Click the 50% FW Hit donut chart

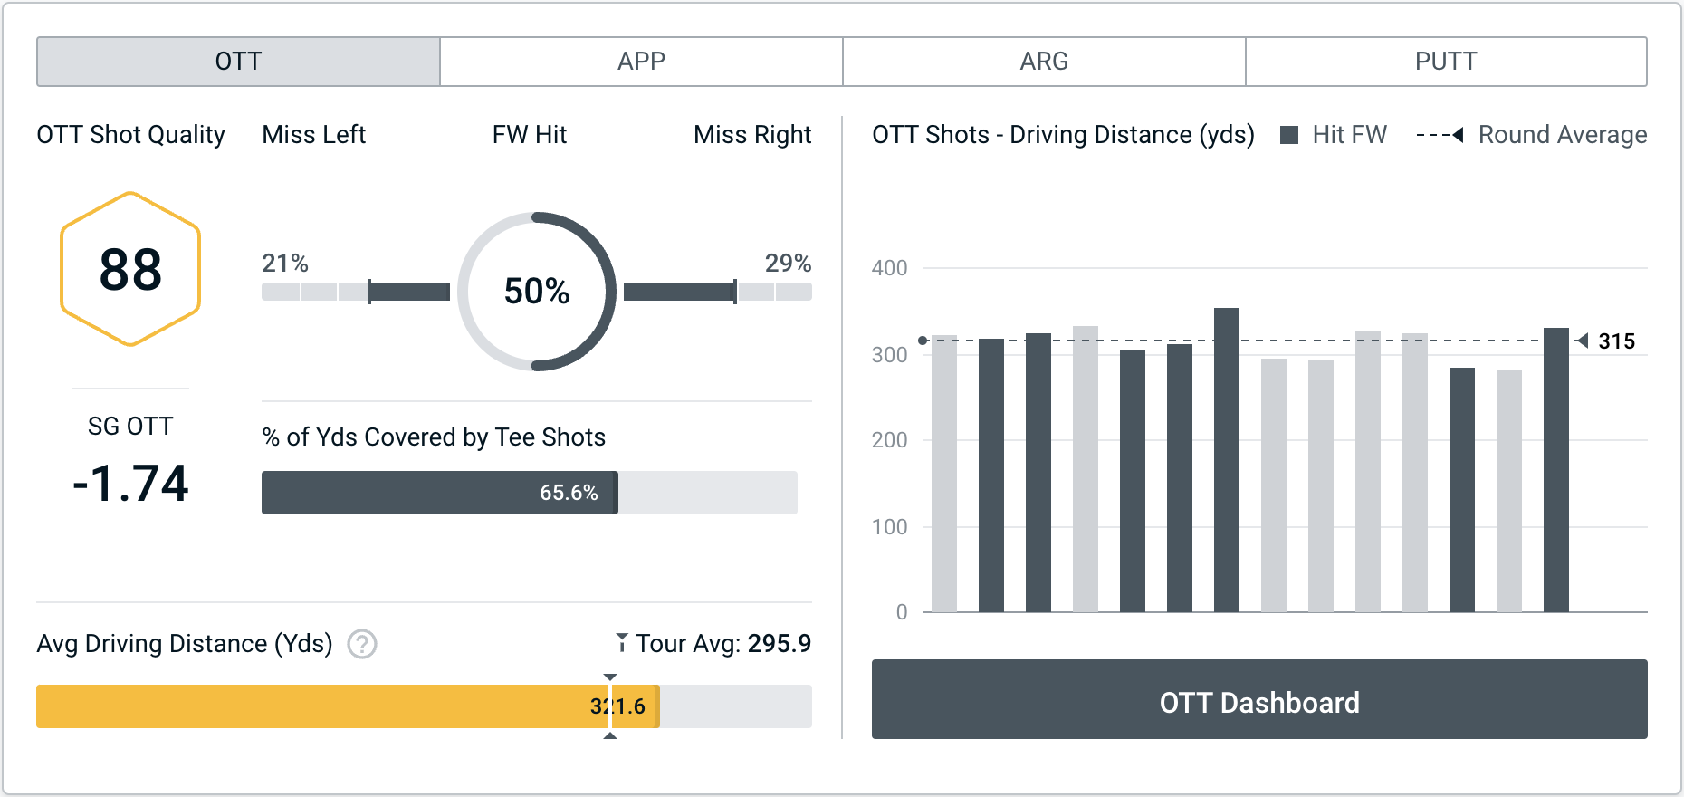537,292
